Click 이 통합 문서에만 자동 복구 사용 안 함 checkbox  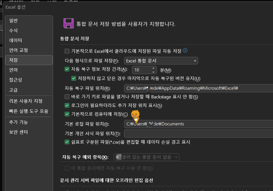point(67,168)
